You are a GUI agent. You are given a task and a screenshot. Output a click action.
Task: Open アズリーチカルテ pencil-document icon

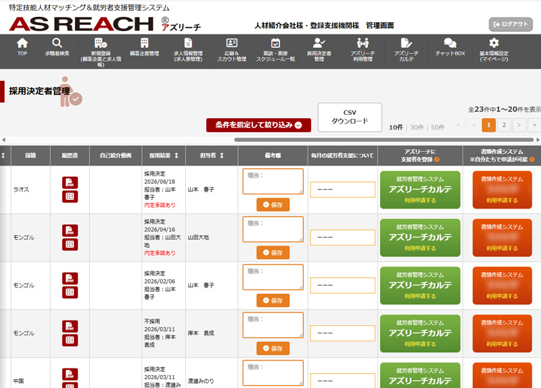pyautogui.click(x=406, y=43)
